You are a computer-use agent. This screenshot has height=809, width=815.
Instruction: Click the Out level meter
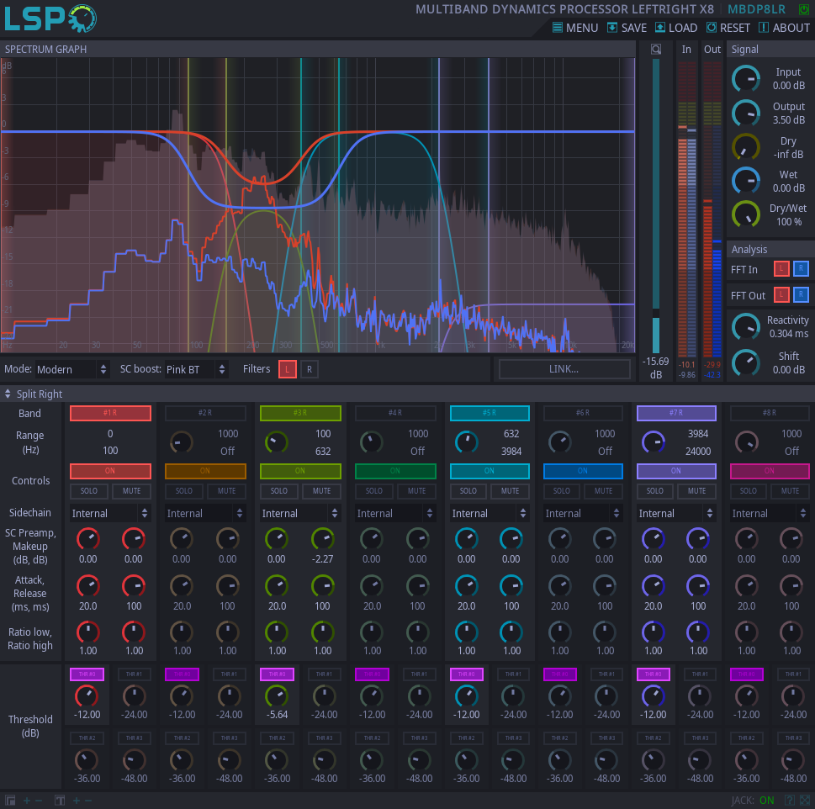[712, 209]
